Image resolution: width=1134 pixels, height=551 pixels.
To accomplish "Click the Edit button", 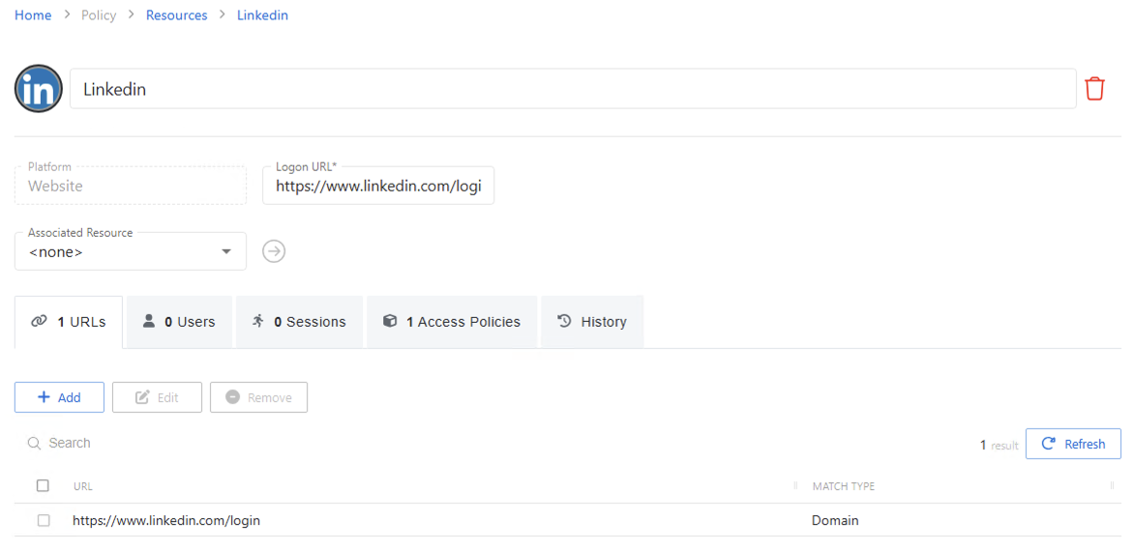I will [157, 397].
